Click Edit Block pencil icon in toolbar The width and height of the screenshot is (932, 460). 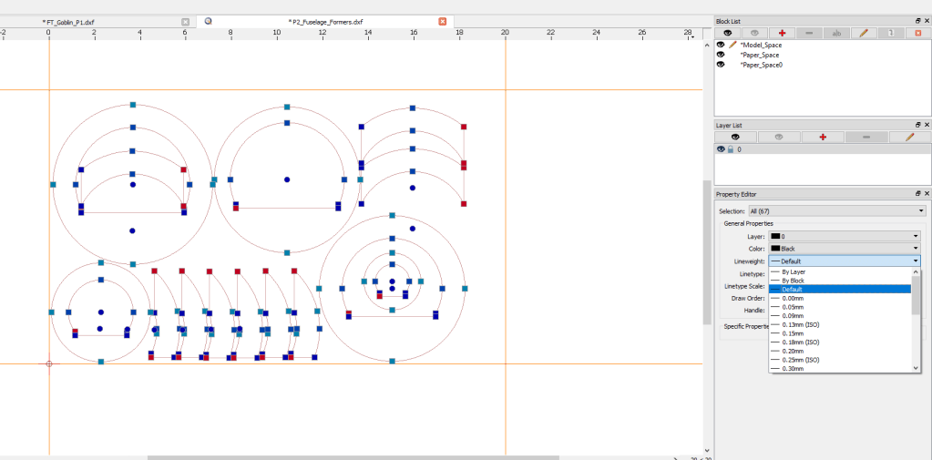click(x=863, y=33)
